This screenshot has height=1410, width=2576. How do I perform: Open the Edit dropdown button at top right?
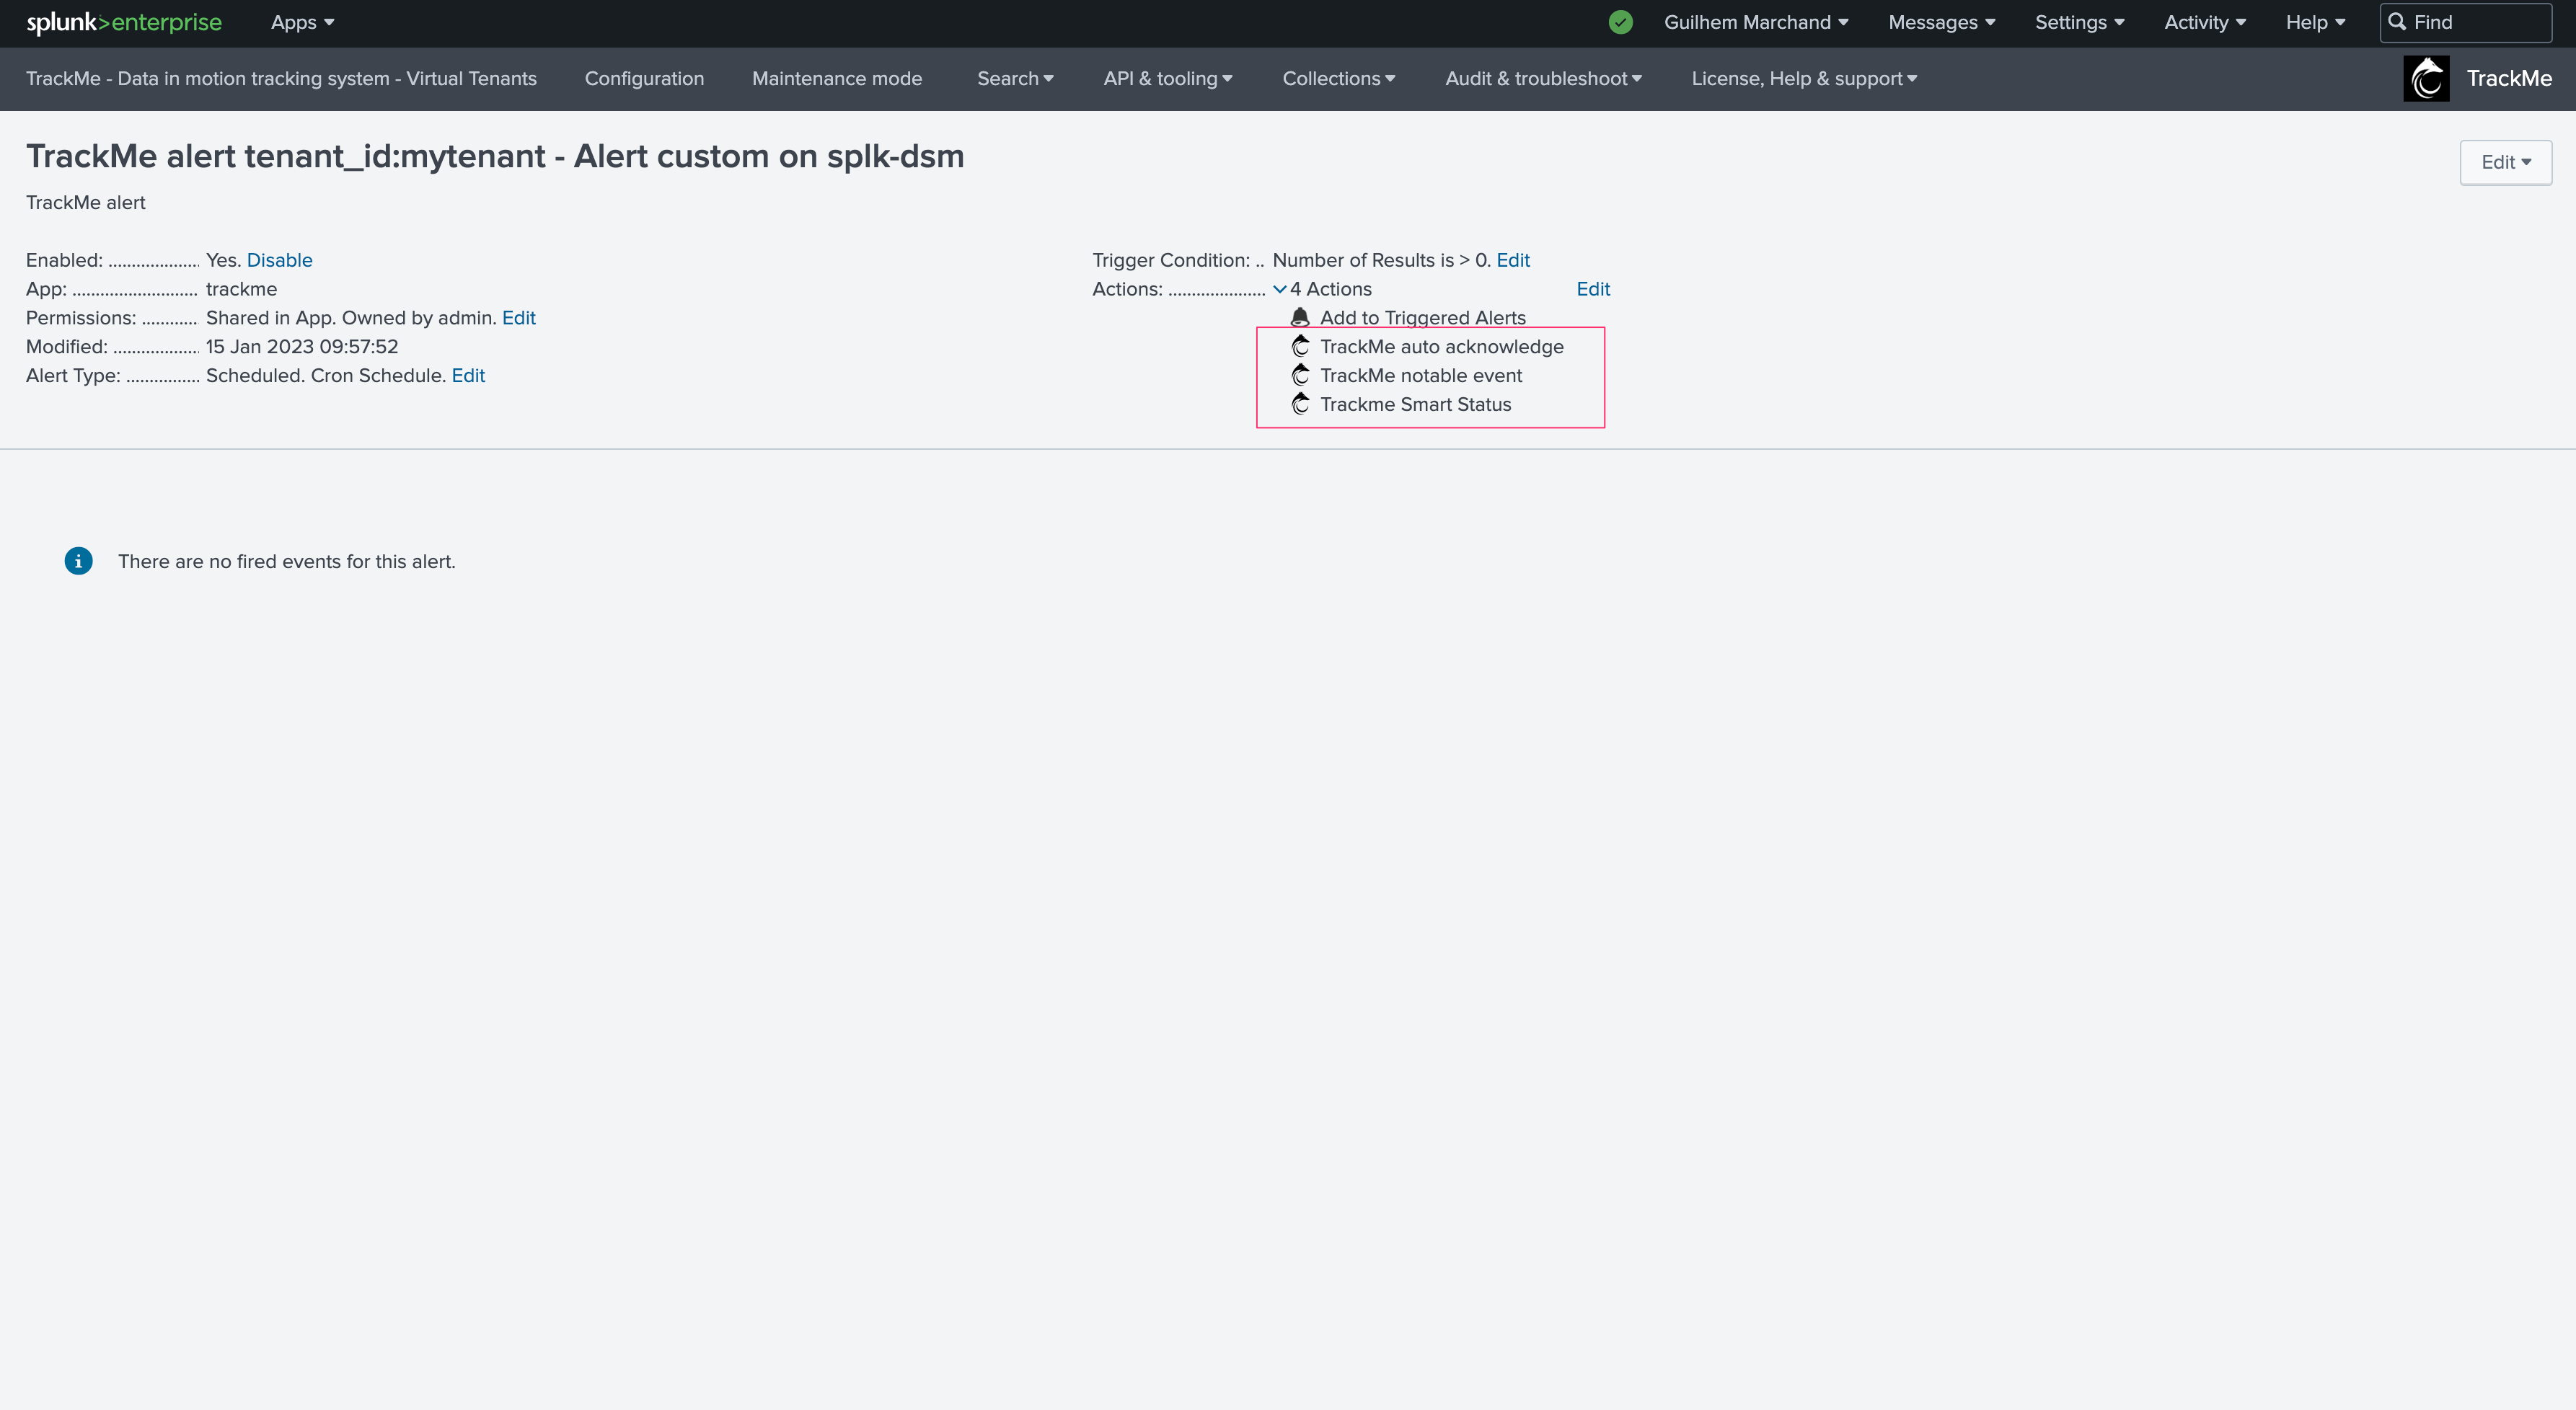pyautogui.click(x=2505, y=162)
